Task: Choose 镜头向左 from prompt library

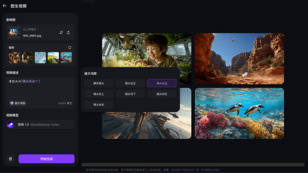Action: 162,94
